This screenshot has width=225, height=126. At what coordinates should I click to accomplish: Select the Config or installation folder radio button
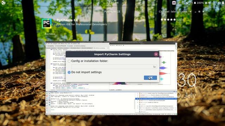tap(69, 61)
